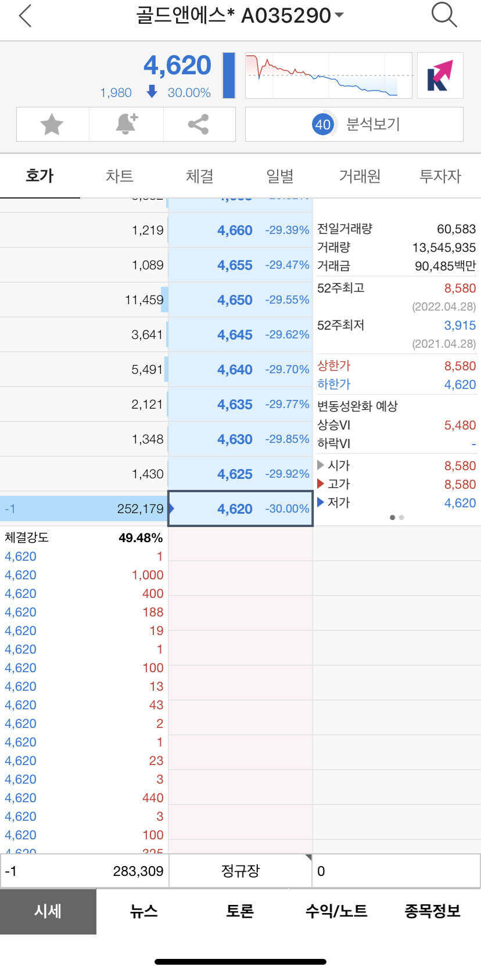Tap the 저가 blue arrow marker
The height and width of the screenshot is (974, 481).
point(320,502)
